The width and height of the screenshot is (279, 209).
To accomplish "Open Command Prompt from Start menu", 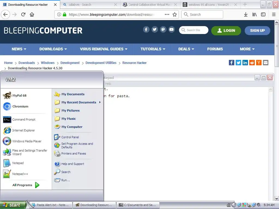I will 20,119.
